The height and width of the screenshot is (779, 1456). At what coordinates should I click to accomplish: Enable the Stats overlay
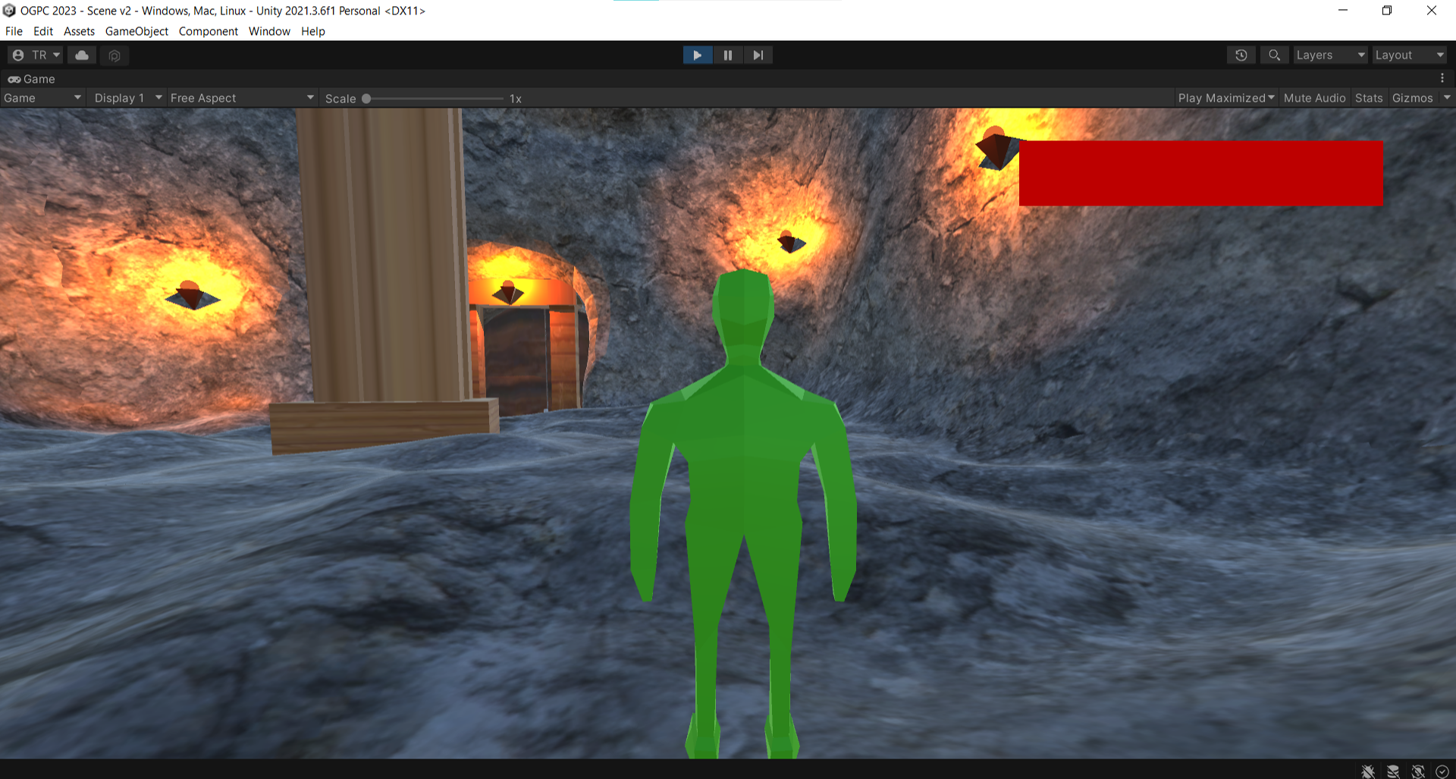[1368, 98]
